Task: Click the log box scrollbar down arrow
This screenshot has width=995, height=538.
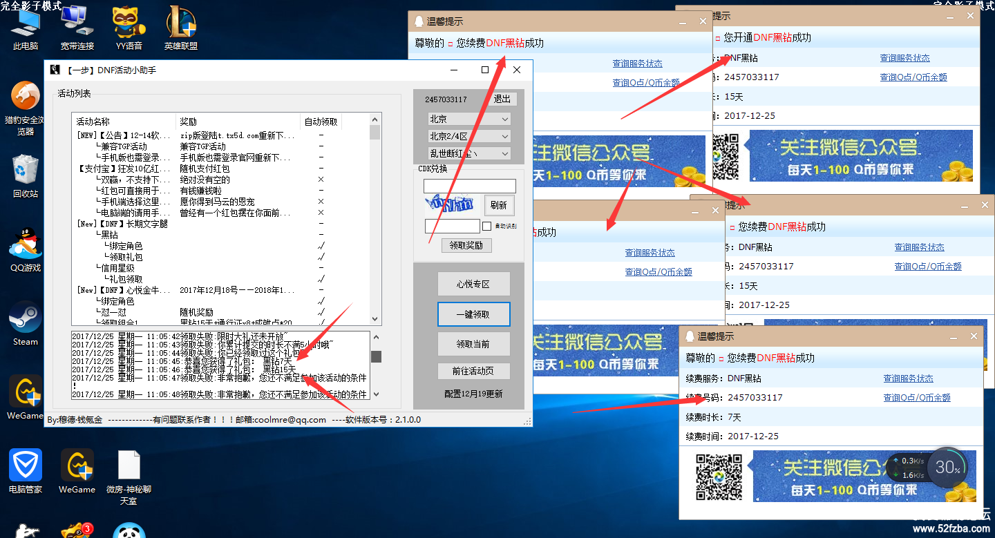Action: pos(376,394)
